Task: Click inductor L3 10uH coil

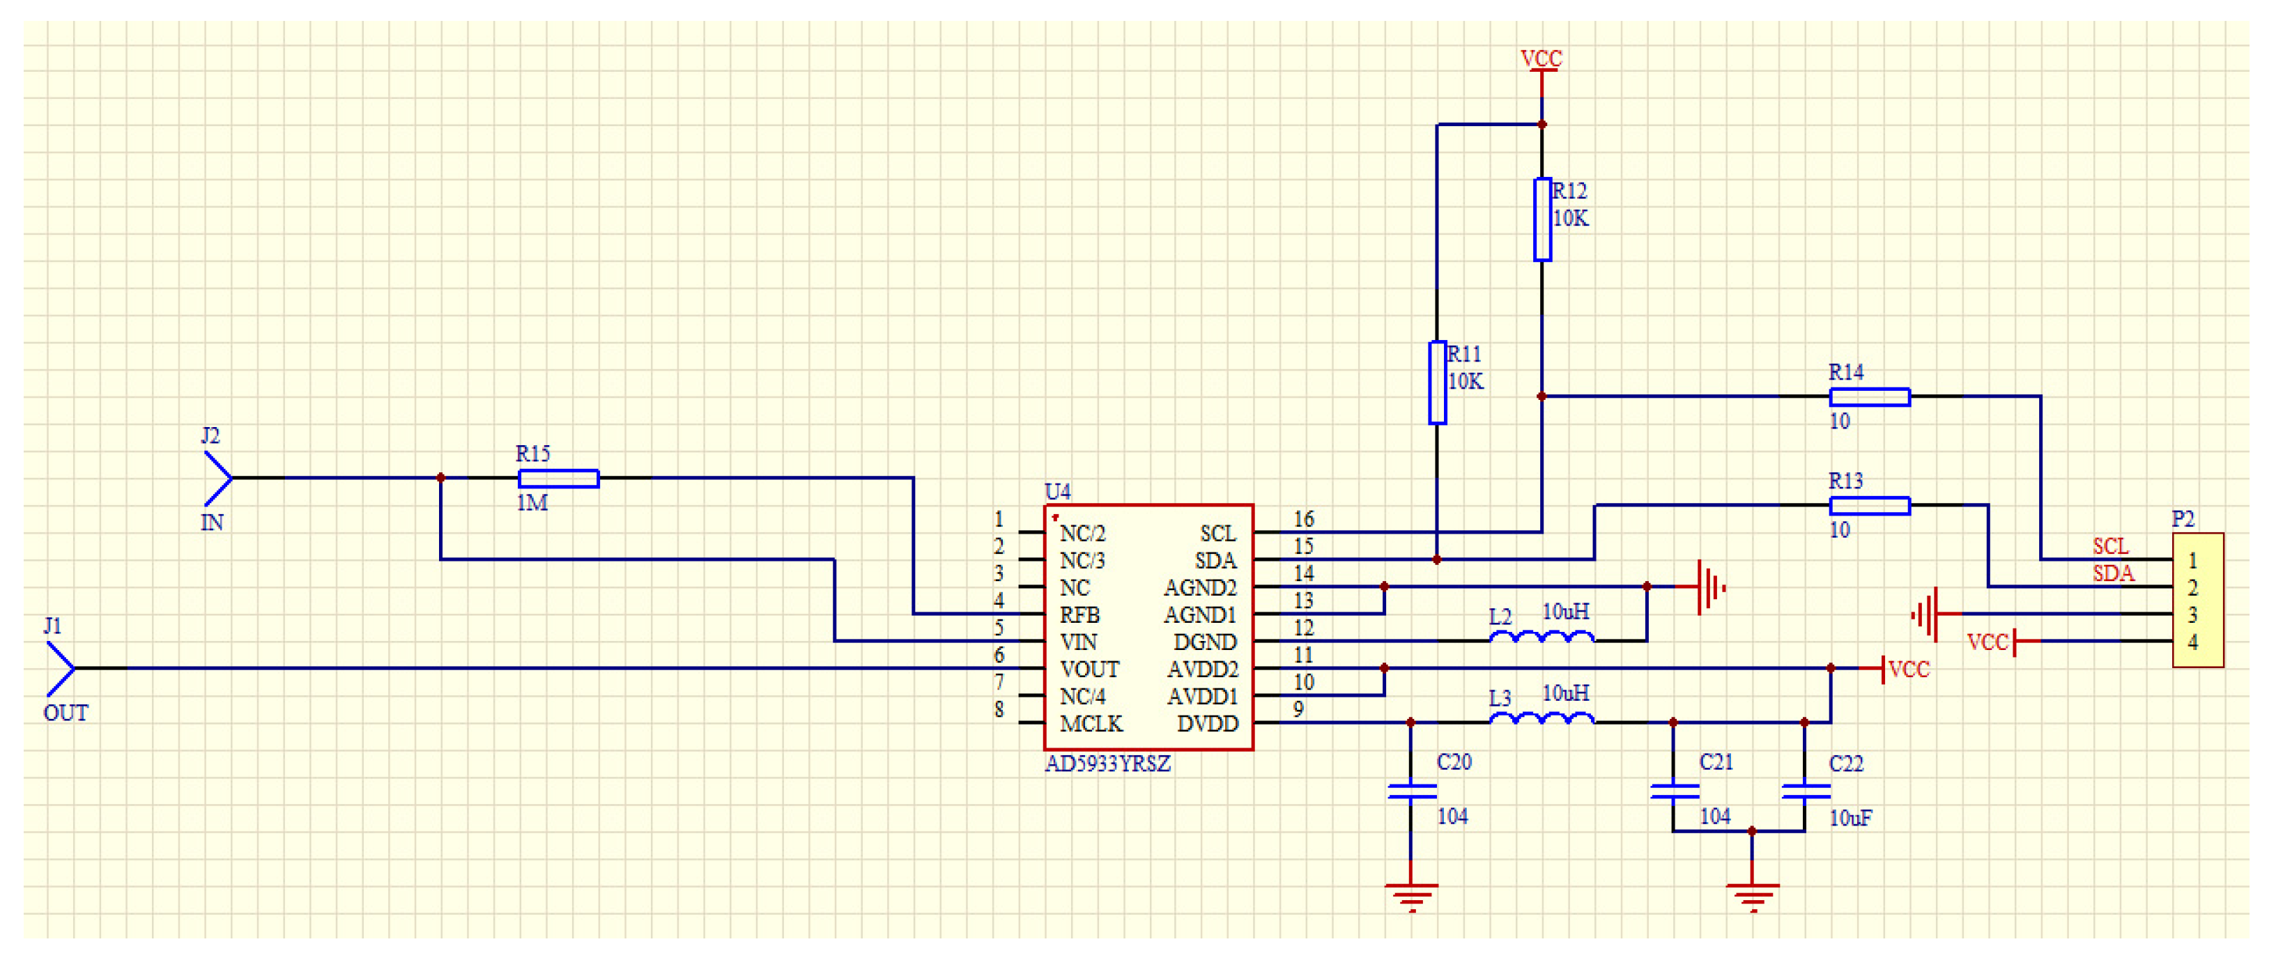Action: point(1541,718)
